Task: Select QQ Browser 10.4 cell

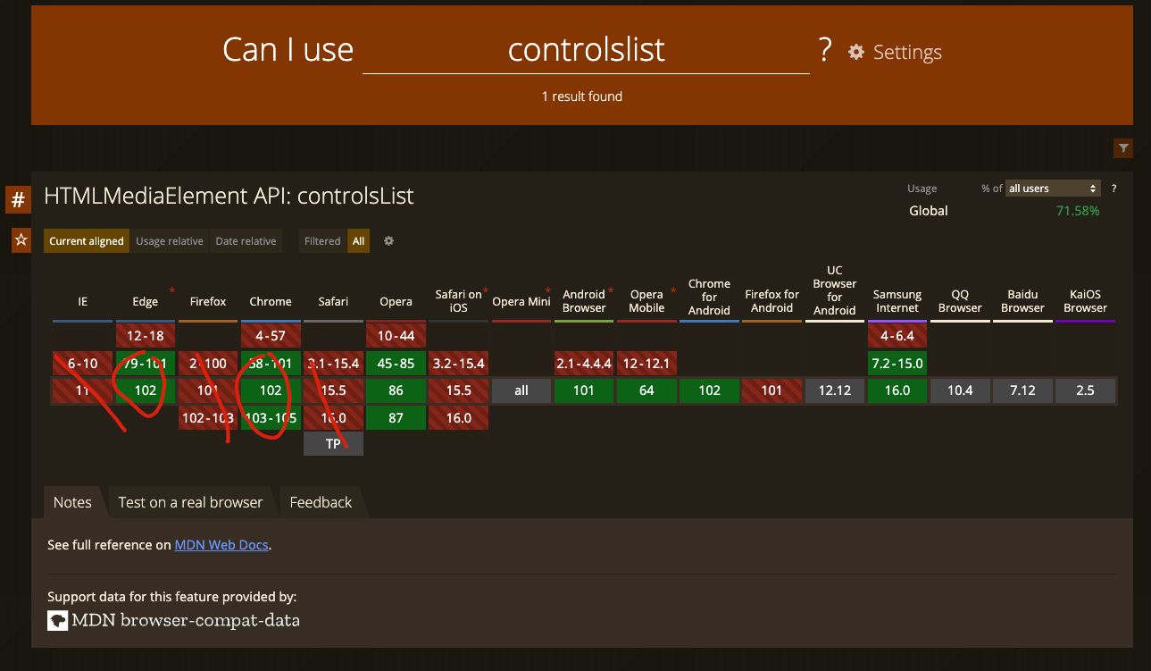Action: tap(960, 390)
